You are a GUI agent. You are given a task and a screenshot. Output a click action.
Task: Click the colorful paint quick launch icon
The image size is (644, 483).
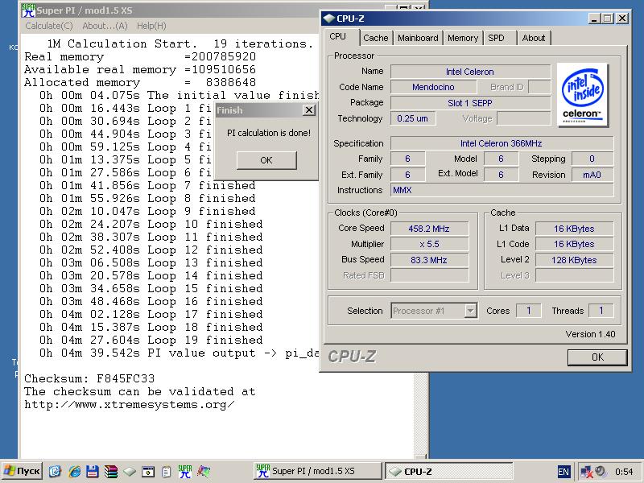204,471
